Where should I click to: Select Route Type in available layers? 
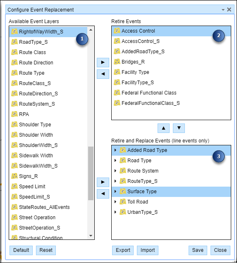(48, 73)
